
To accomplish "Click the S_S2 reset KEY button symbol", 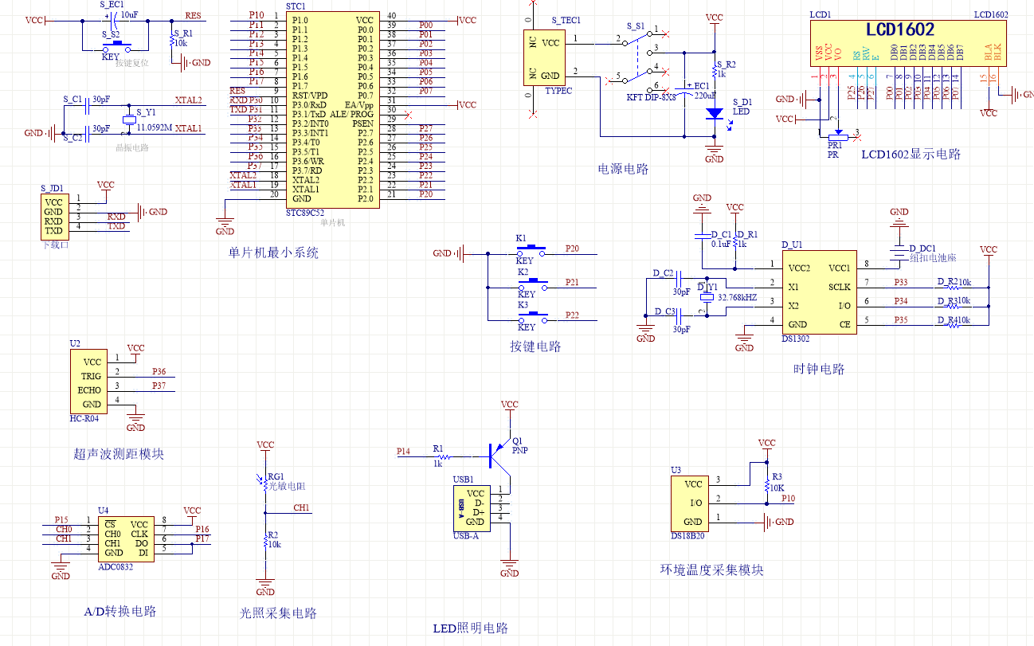I will (116, 46).
